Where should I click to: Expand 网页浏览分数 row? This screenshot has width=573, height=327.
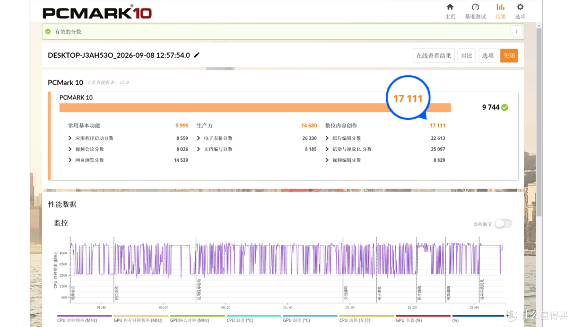click(x=70, y=160)
